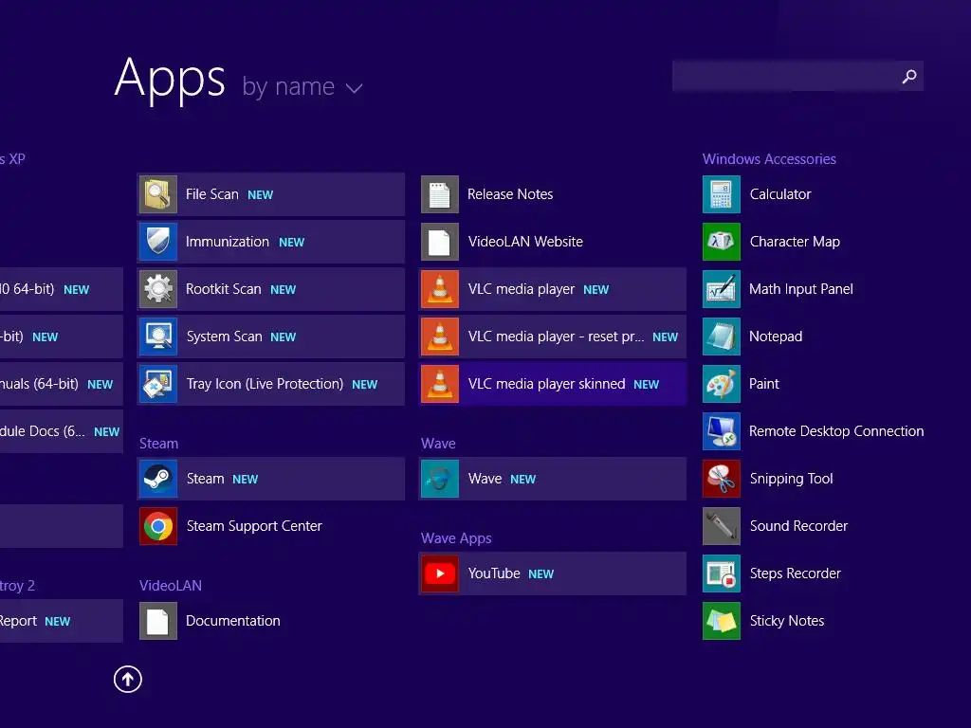
Task: Click the 'Sticky Notes' label
Action: click(x=786, y=621)
